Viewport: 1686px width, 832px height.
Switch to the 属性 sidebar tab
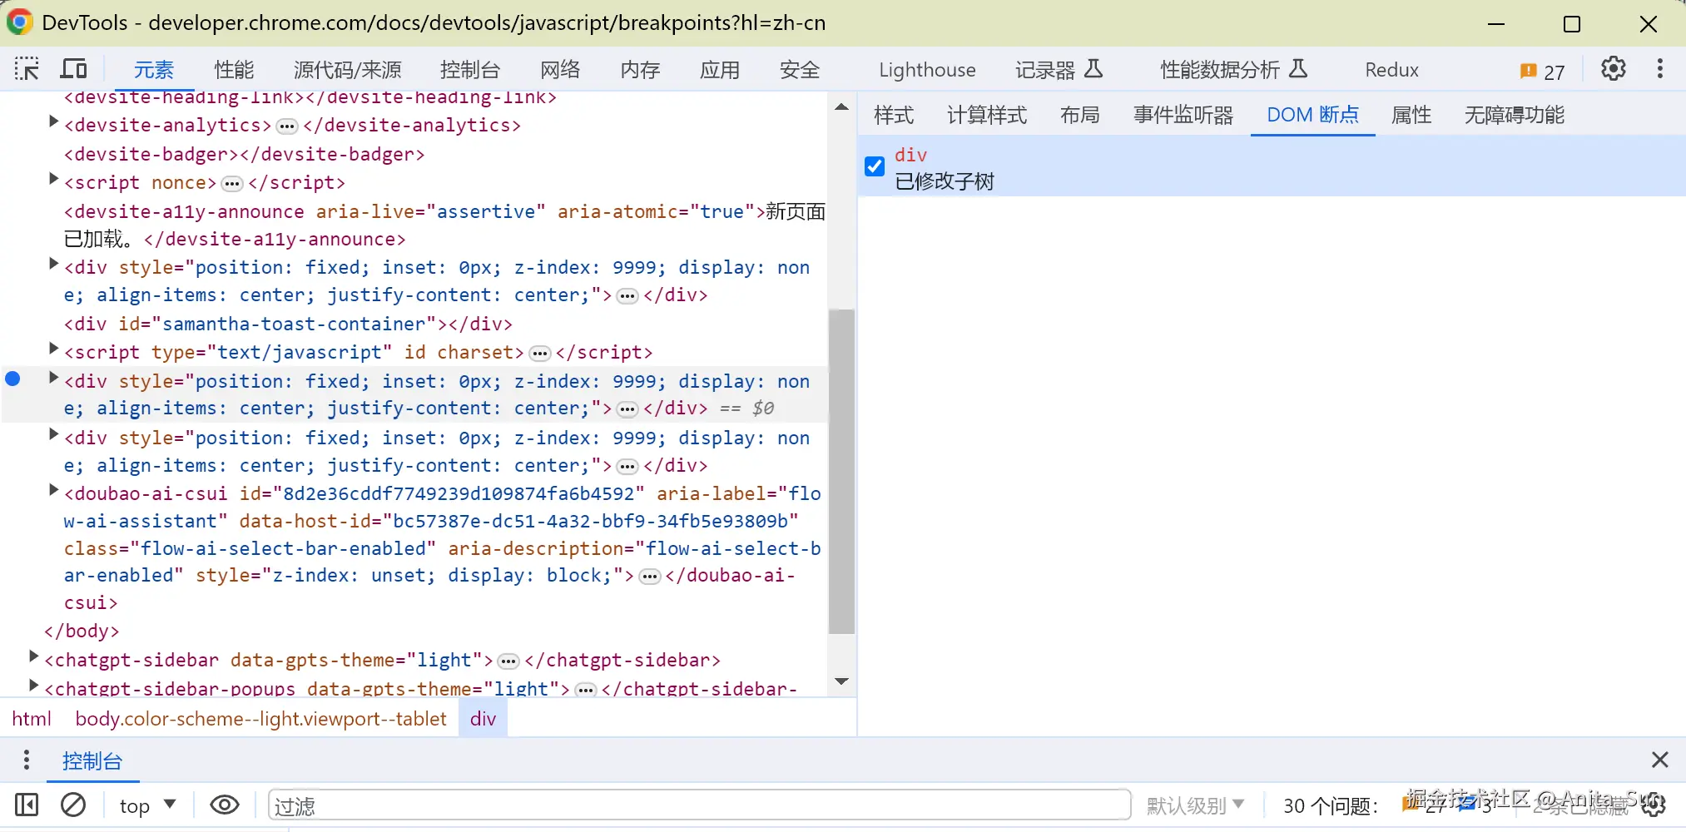tap(1411, 115)
